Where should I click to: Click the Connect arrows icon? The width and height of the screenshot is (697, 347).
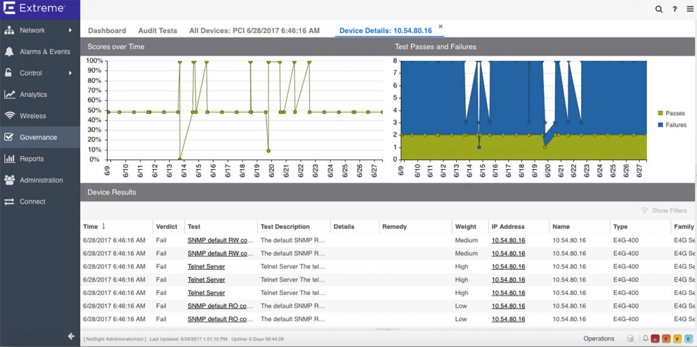pyautogui.click(x=9, y=201)
